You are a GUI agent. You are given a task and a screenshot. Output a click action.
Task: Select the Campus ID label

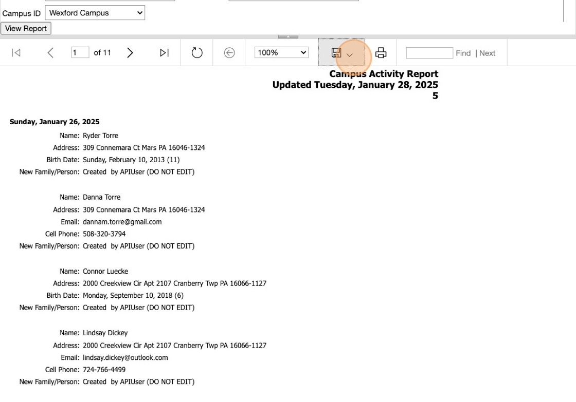pos(21,13)
